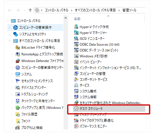Select the Windows メモリ診断 icon
156x133 pixels.
pos(76,56)
